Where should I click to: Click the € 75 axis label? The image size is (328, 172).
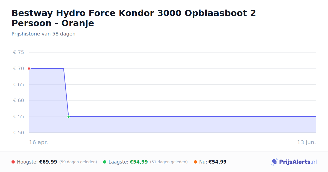pos(19,52)
